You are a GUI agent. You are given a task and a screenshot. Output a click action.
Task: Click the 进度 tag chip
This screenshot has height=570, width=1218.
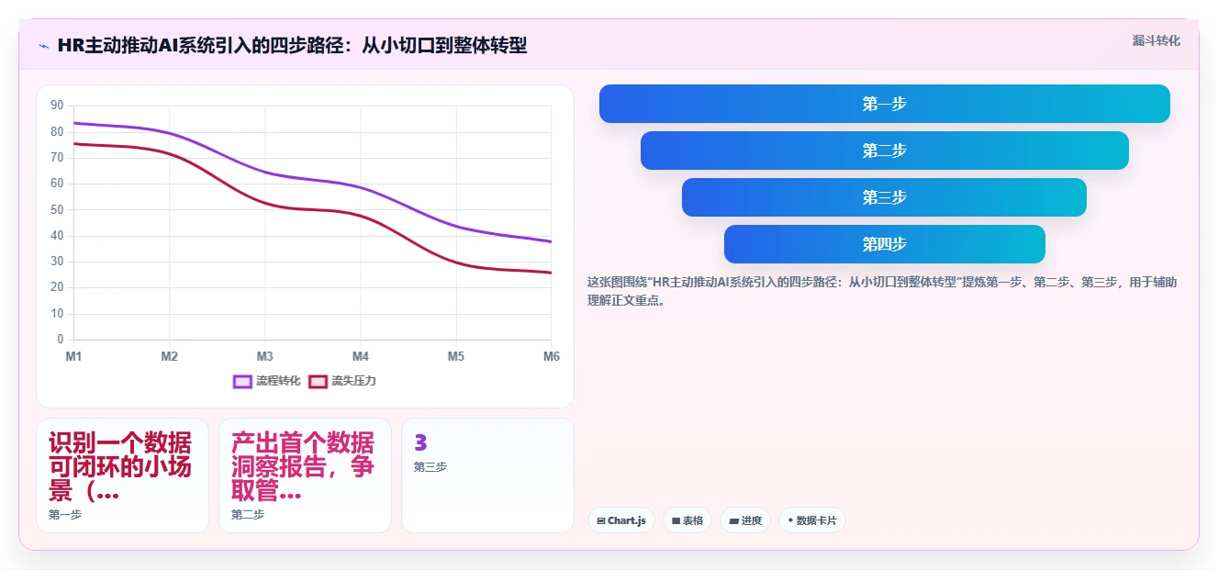pyautogui.click(x=745, y=520)
